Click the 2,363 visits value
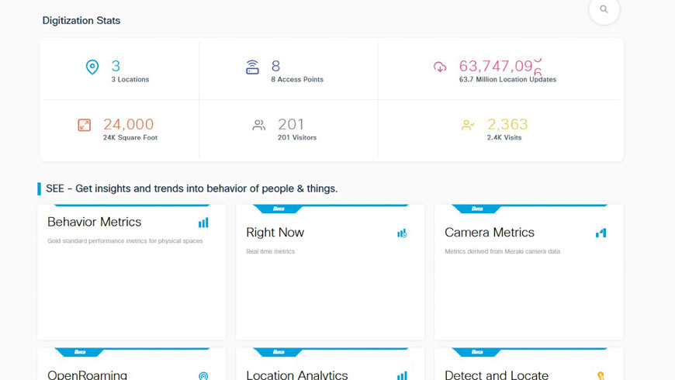 click(x=507, y=124)
